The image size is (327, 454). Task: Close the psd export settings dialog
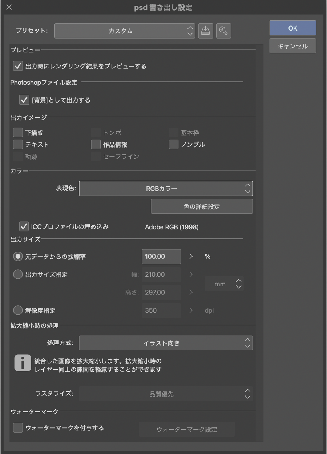point(9,7)
